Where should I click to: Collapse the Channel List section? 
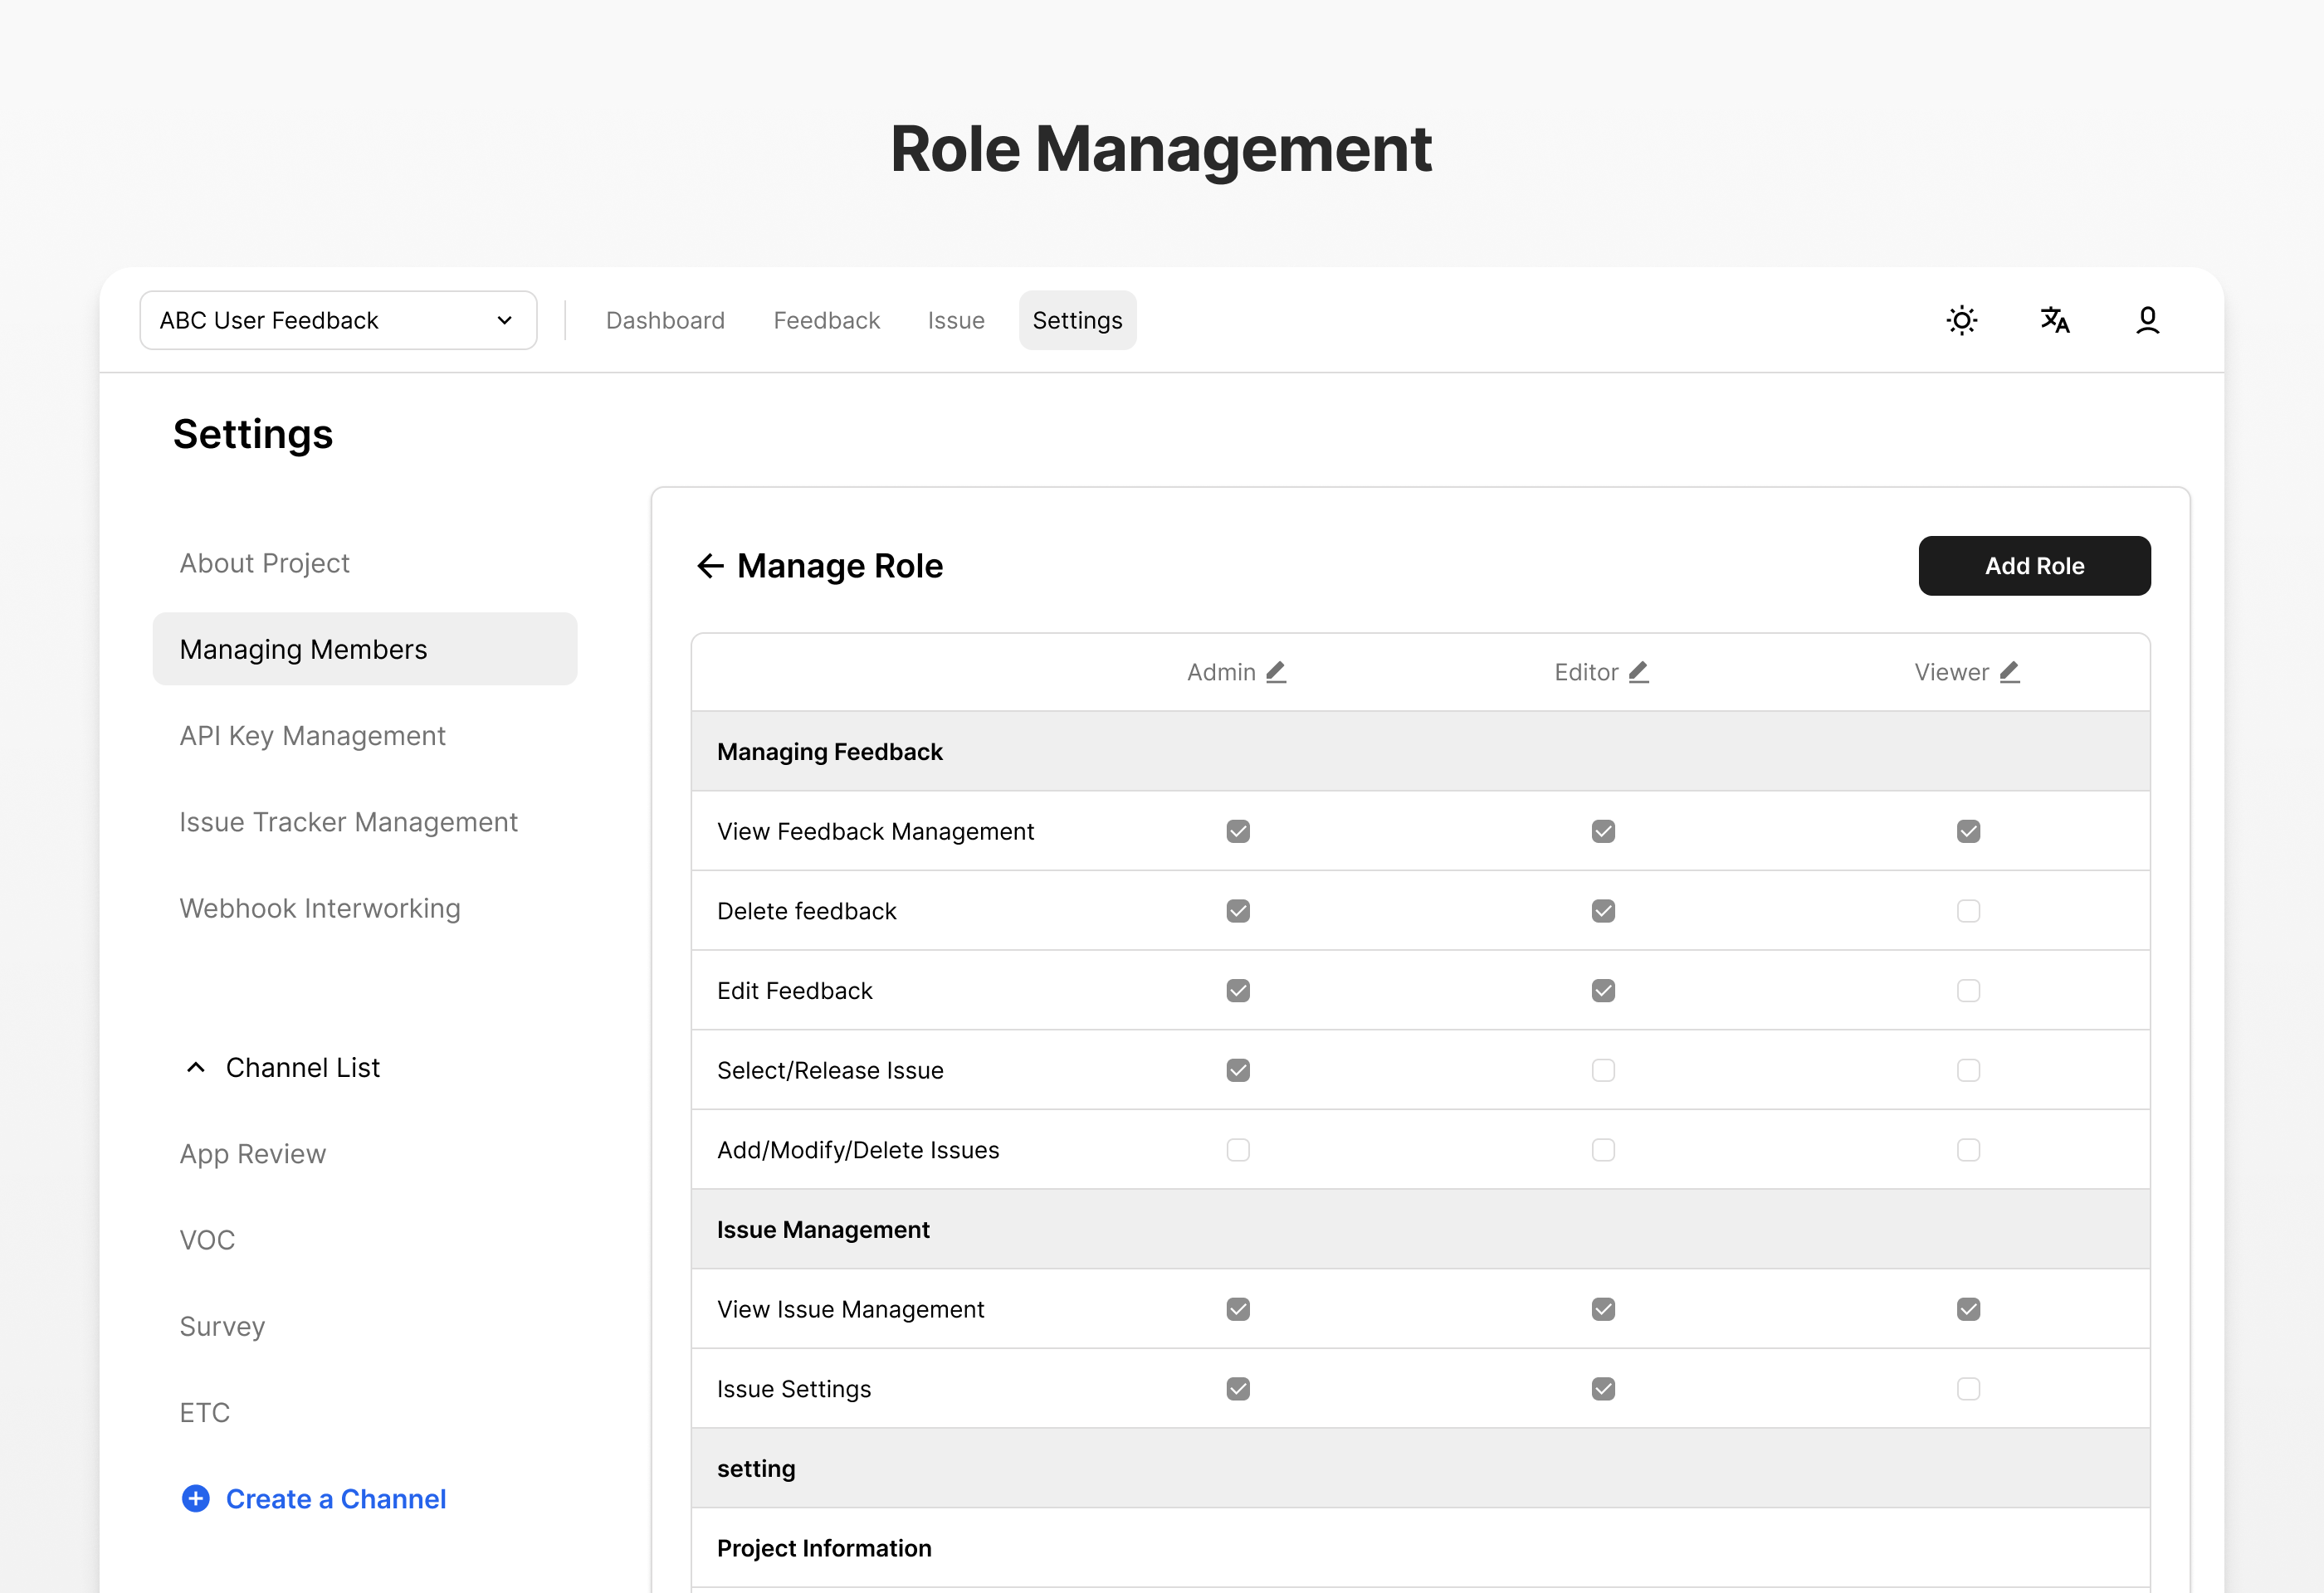(195, 1066)
